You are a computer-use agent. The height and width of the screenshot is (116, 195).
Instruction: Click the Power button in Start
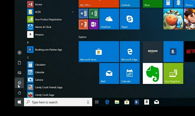click(x=19, y=93)
